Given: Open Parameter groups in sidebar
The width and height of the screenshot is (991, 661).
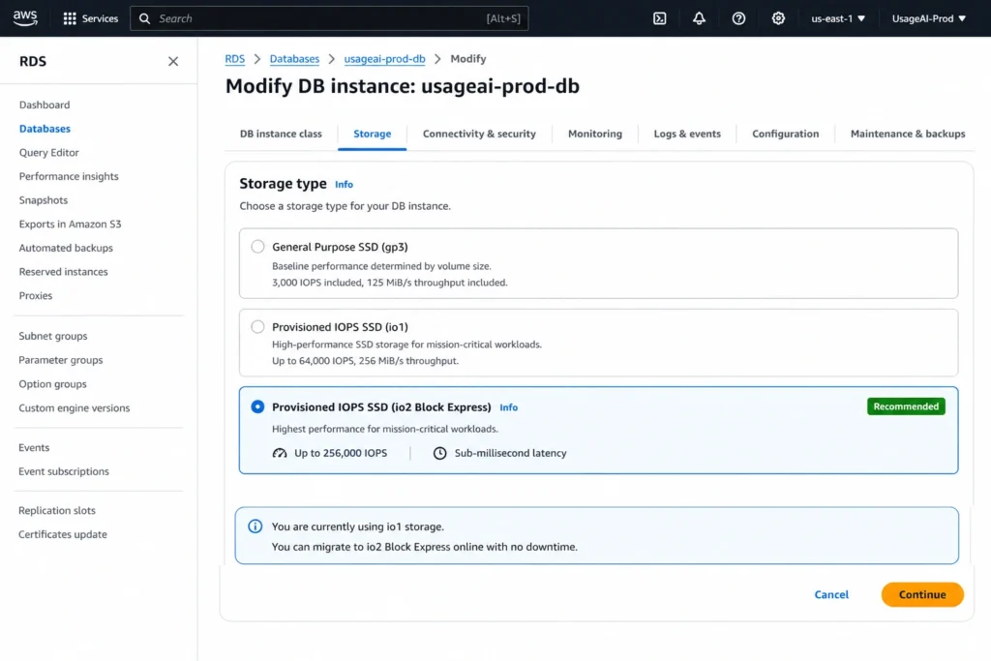Looking at the screenshot, I should click(61, 360).
